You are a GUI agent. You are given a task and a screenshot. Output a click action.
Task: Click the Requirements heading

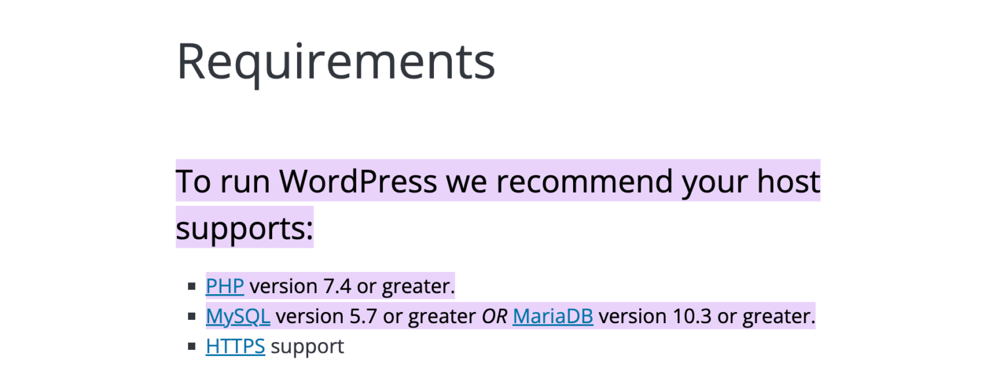tap(336, 61)
